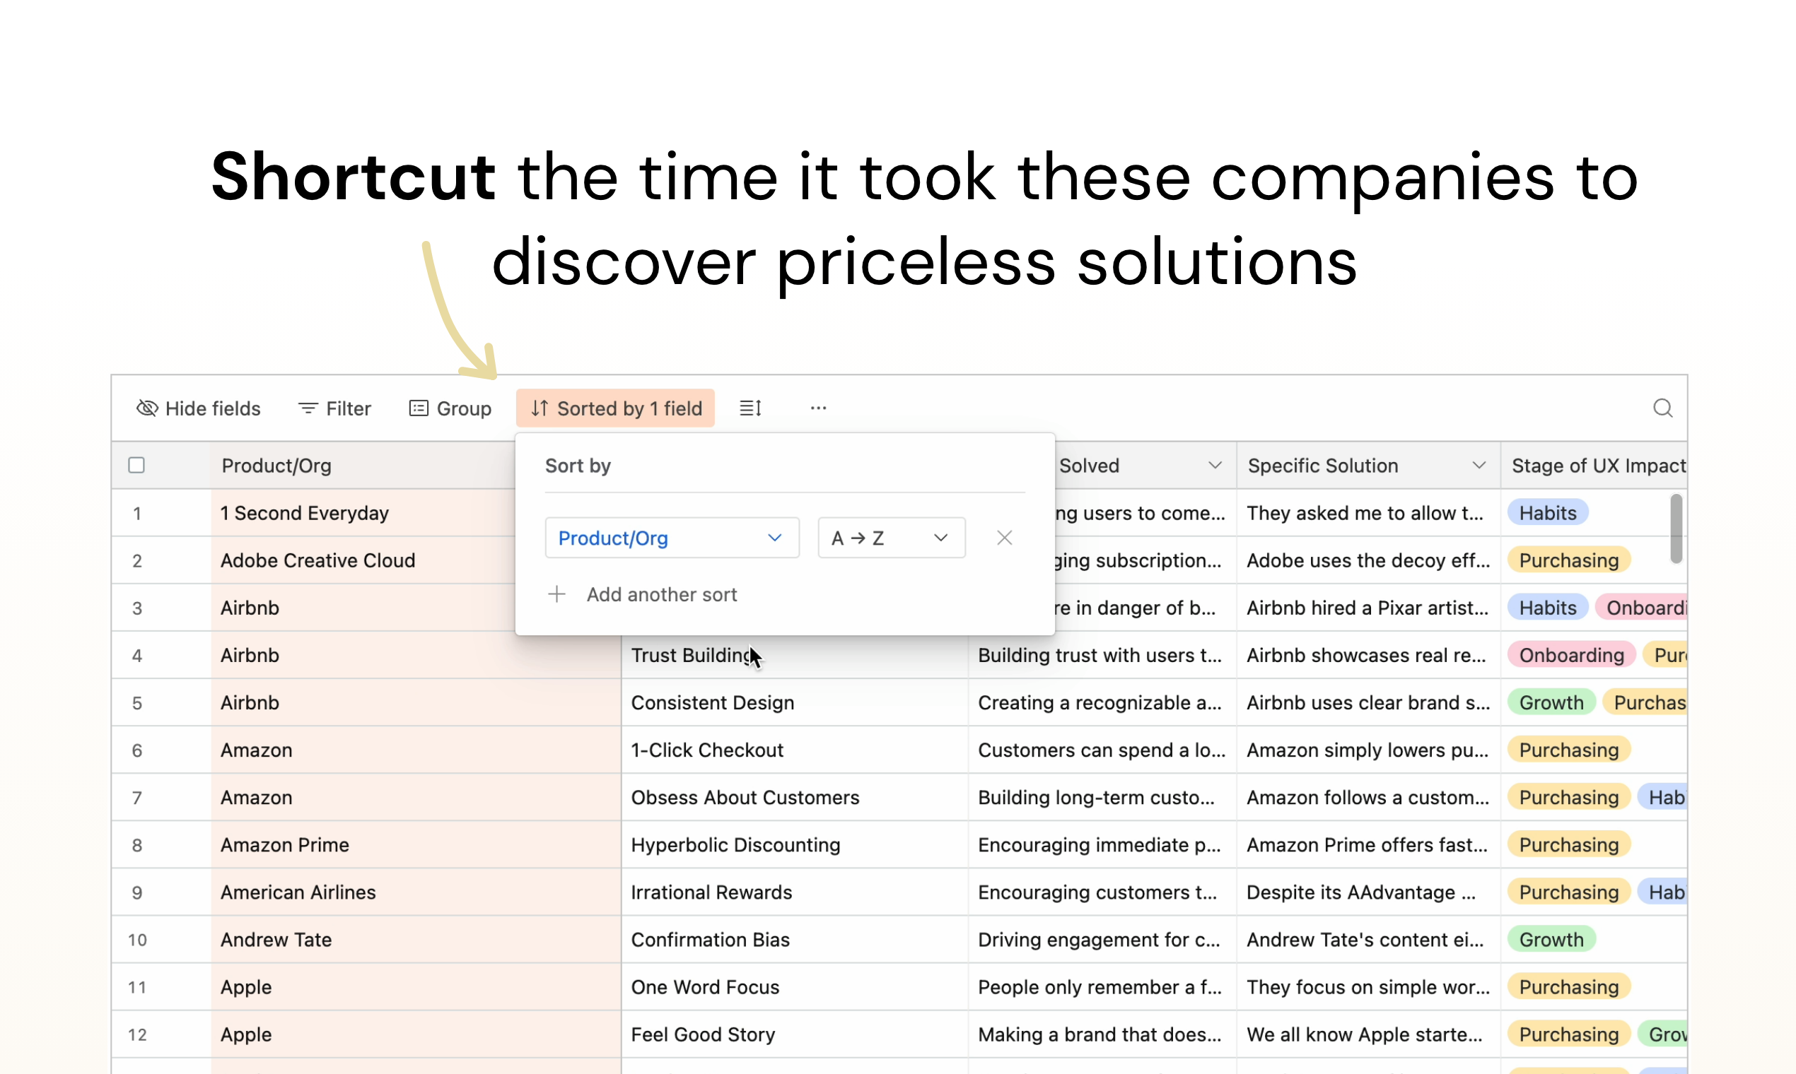This screenshot has height=1074, width=1796.
Task: Click 'Airbnb hired a Pixar artist...' cell
Action: (x=1368, y=608)
